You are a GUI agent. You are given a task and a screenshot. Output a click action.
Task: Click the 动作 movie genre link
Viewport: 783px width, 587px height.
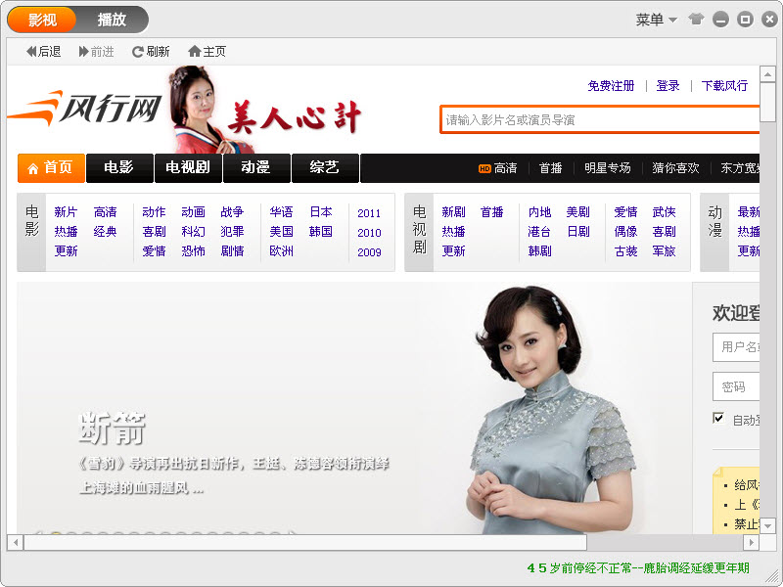tap(154, 212)
